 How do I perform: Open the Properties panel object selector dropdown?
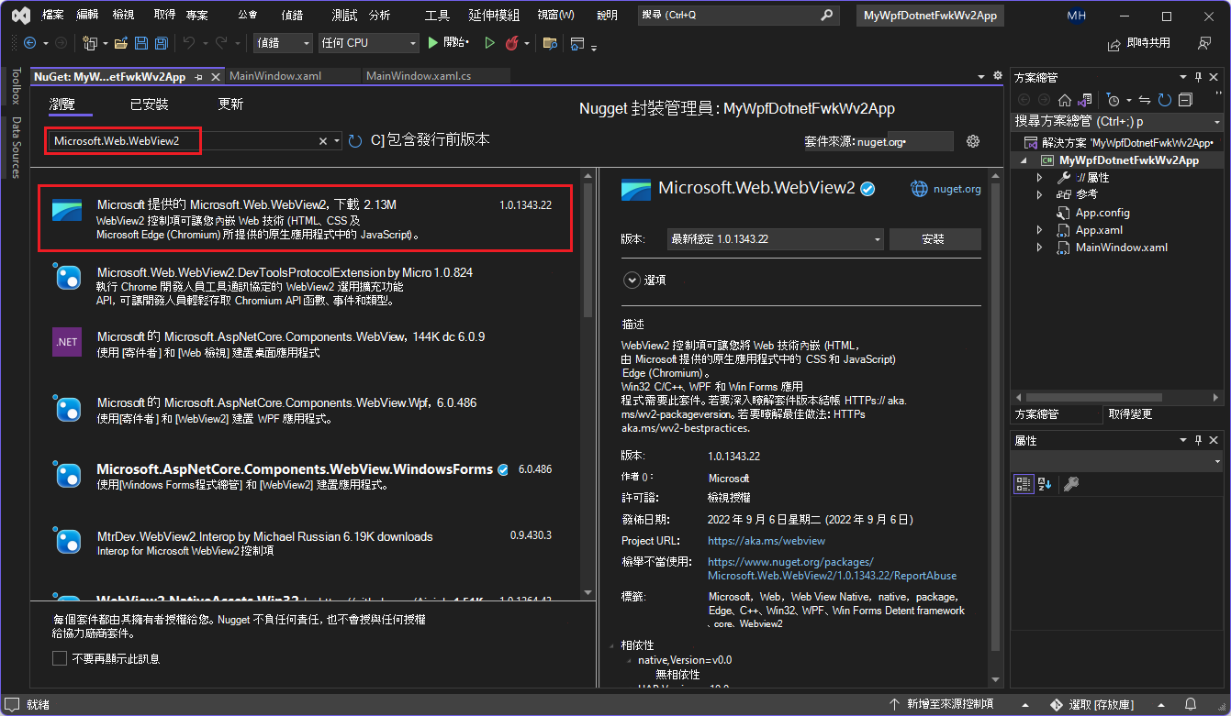coord(1216,461)
